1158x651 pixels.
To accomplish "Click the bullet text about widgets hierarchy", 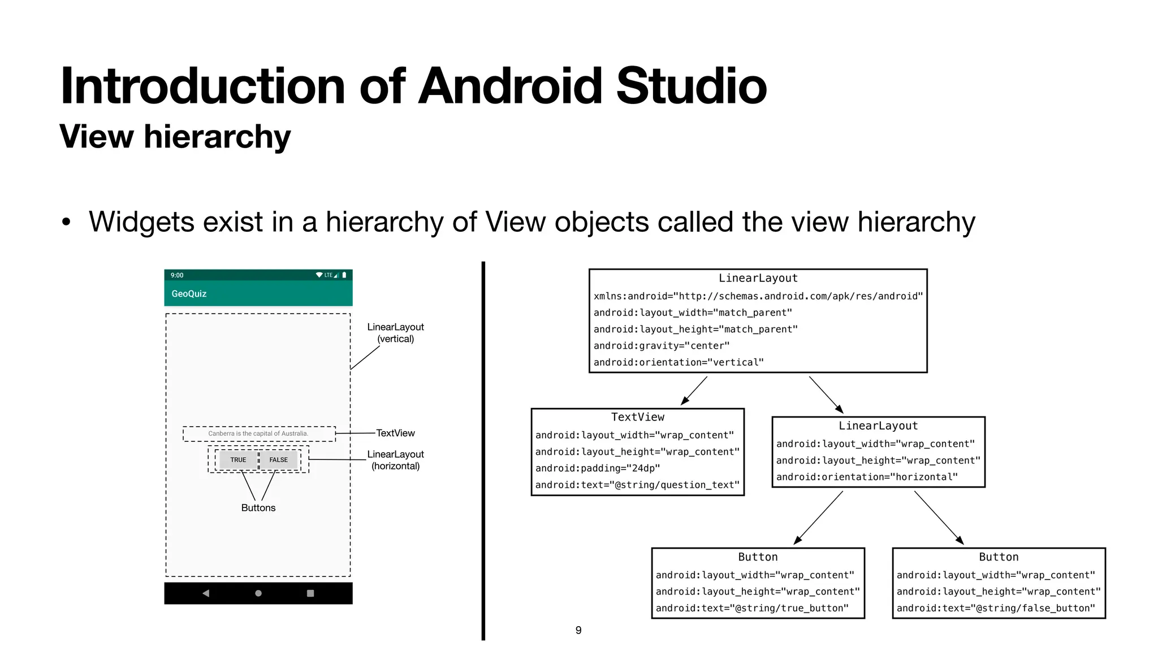I will click(532, 222).
